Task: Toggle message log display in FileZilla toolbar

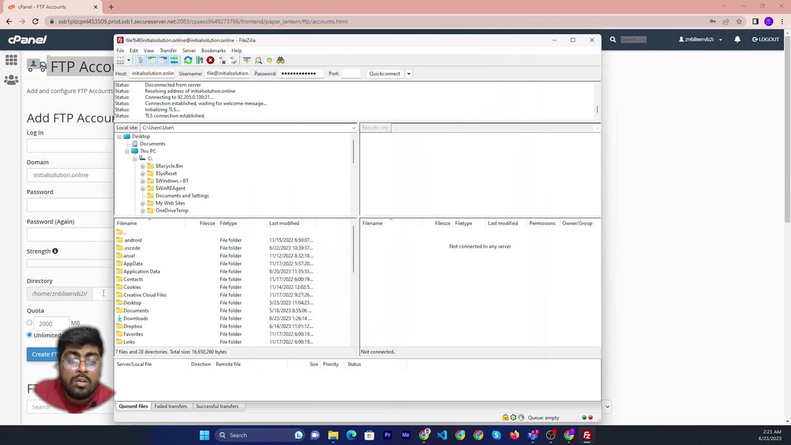Action: [141, 60]
